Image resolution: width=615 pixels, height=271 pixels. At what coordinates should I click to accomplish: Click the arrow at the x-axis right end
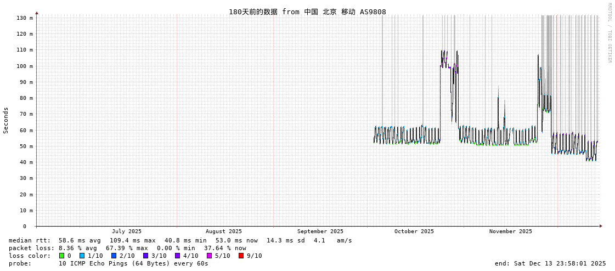click(601, 226)
